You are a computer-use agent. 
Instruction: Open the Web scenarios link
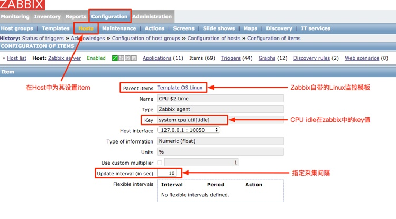tap(362, 58)
